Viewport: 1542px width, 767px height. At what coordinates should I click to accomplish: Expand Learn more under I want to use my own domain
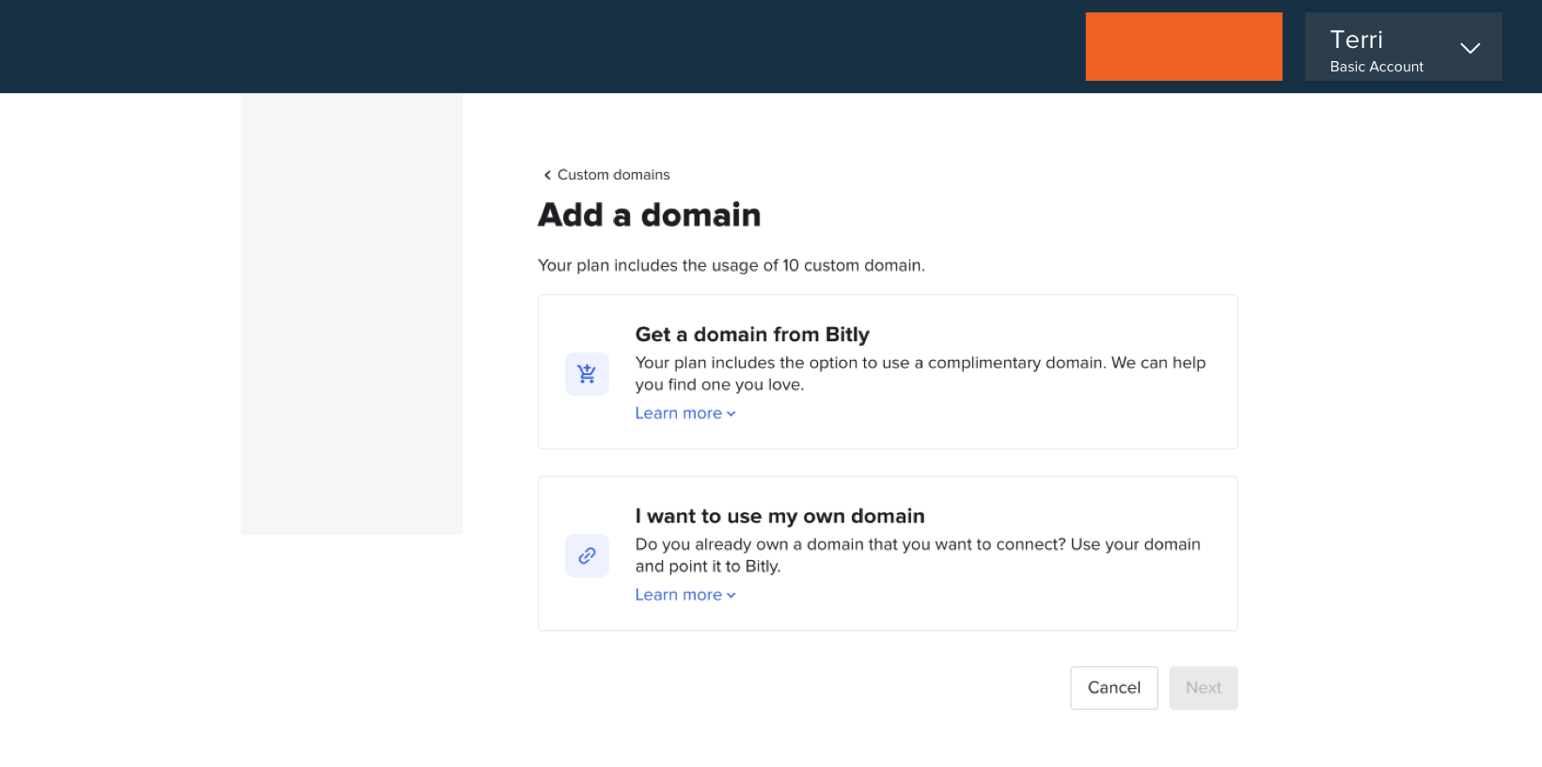[x=679, y=595]
